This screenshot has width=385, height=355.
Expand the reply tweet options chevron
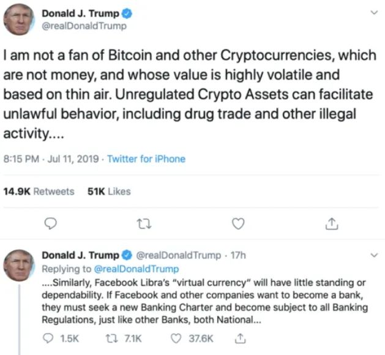pos(375,255)
